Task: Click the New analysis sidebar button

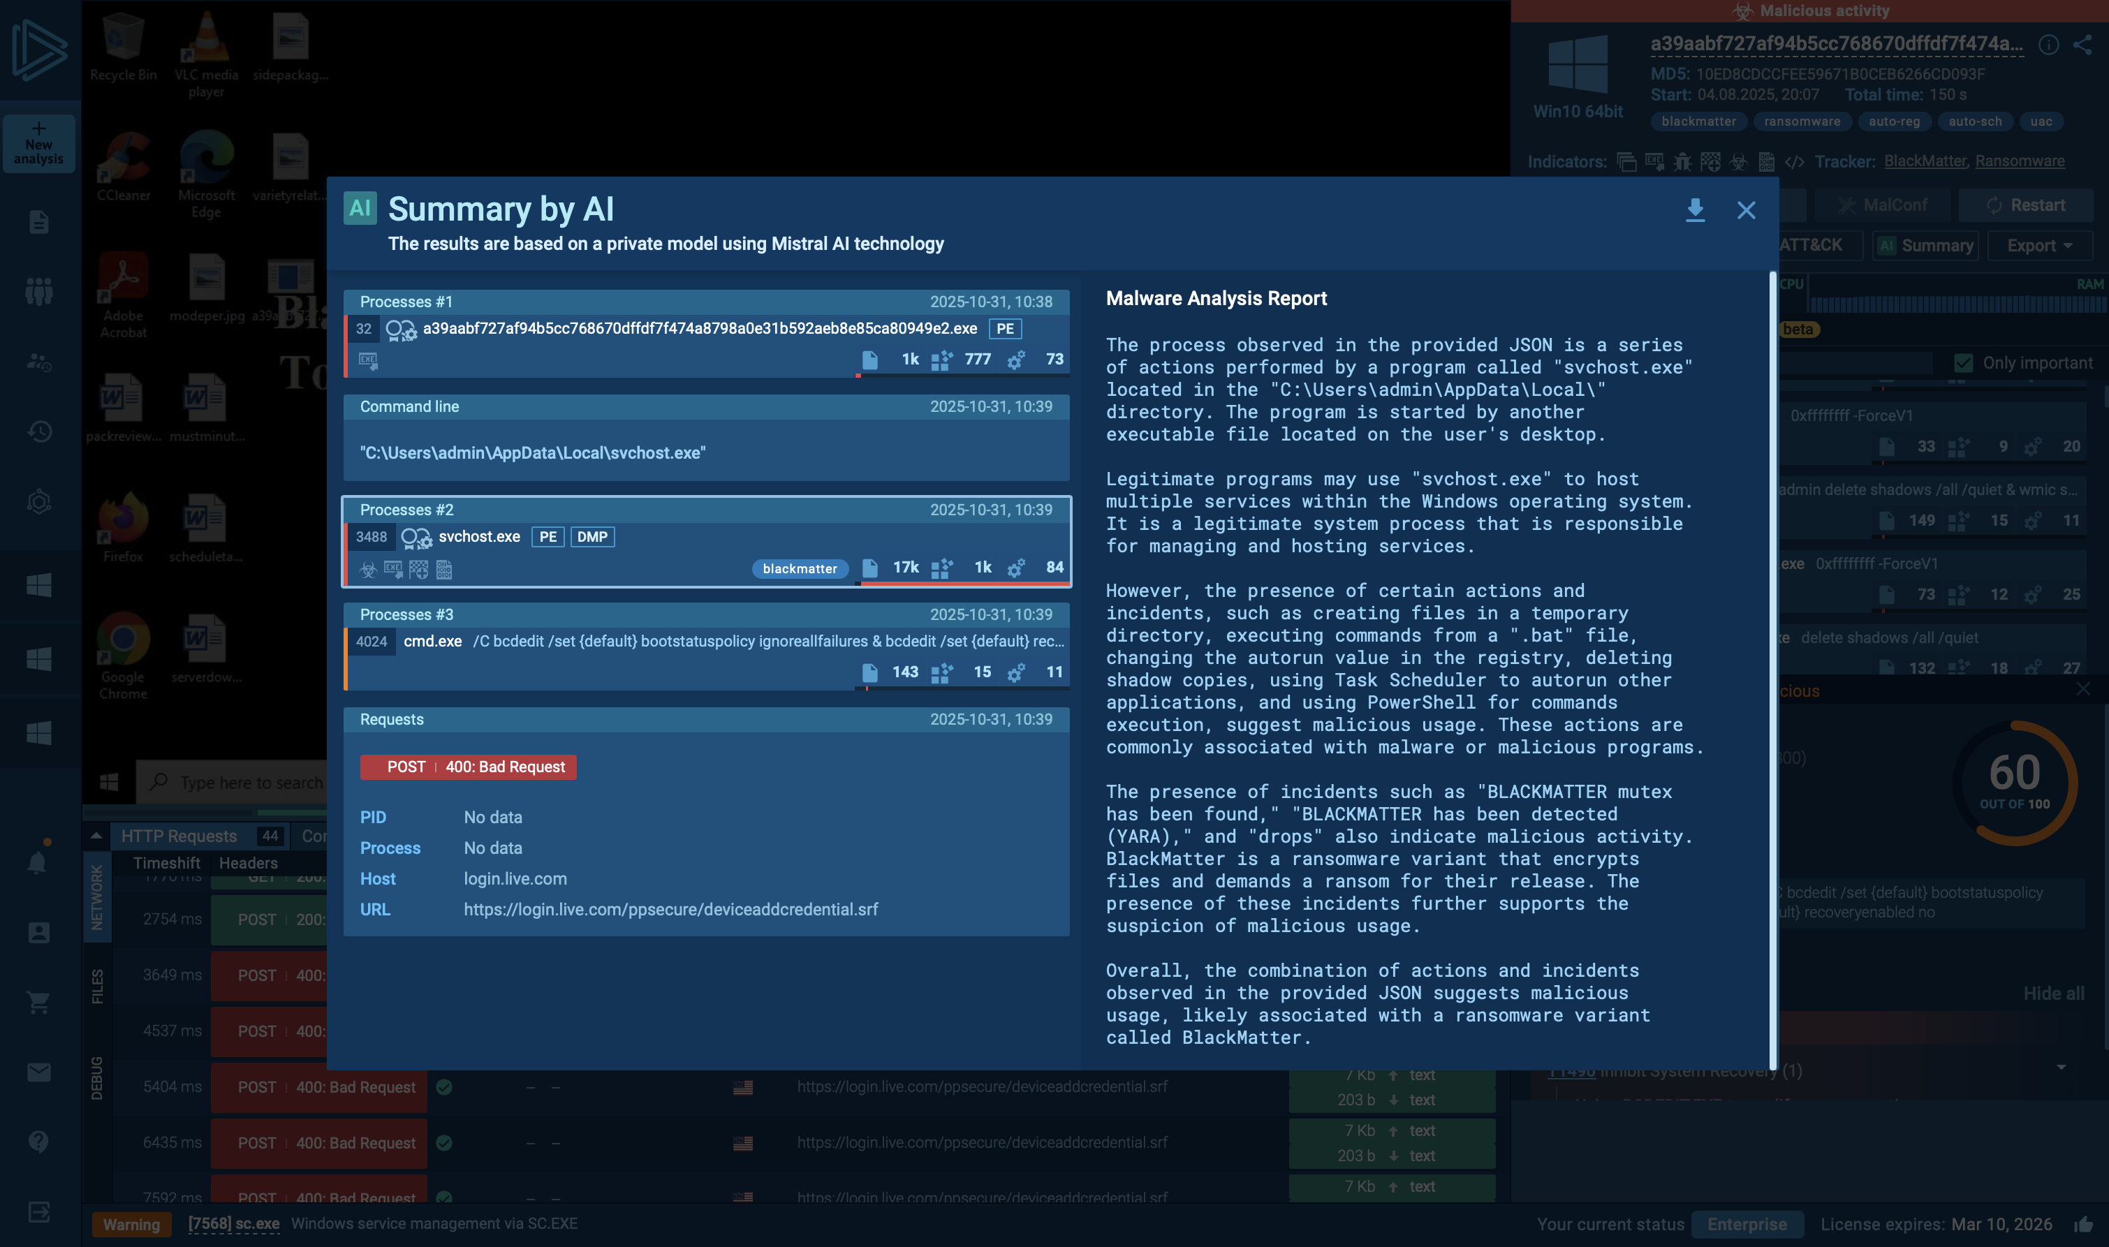Action: pos(38,144)
